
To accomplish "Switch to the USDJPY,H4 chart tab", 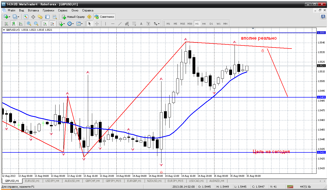I will (x=52, y=181).
